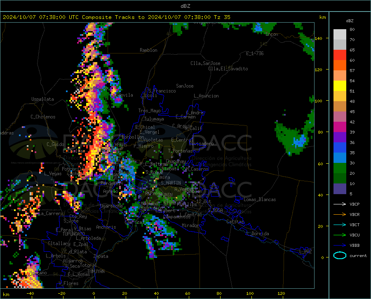Click the TUNUYAN city label
Screen dimensions: 371x299
click(x=96, y=271)
